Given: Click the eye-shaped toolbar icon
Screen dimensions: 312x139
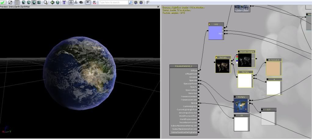Looking at the screenshot, I should 81,2.
